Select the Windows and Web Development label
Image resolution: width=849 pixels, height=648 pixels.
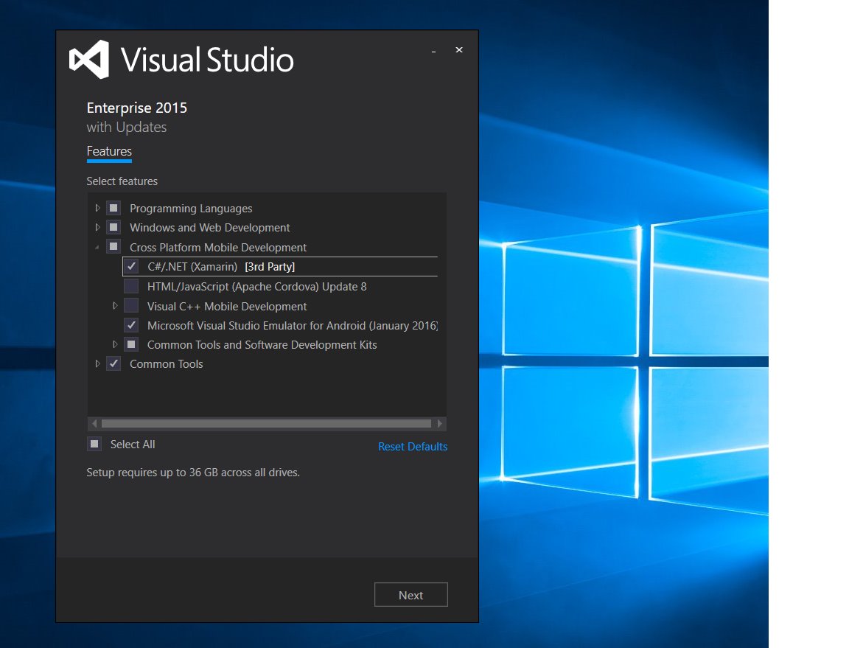(209, 228)
